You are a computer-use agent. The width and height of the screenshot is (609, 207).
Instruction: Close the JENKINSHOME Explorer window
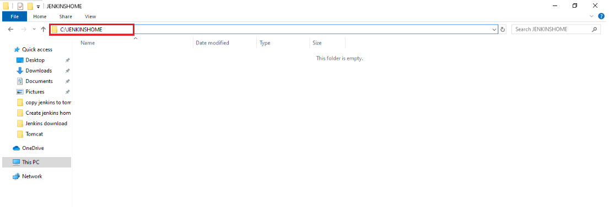click(x=595, y=6)
